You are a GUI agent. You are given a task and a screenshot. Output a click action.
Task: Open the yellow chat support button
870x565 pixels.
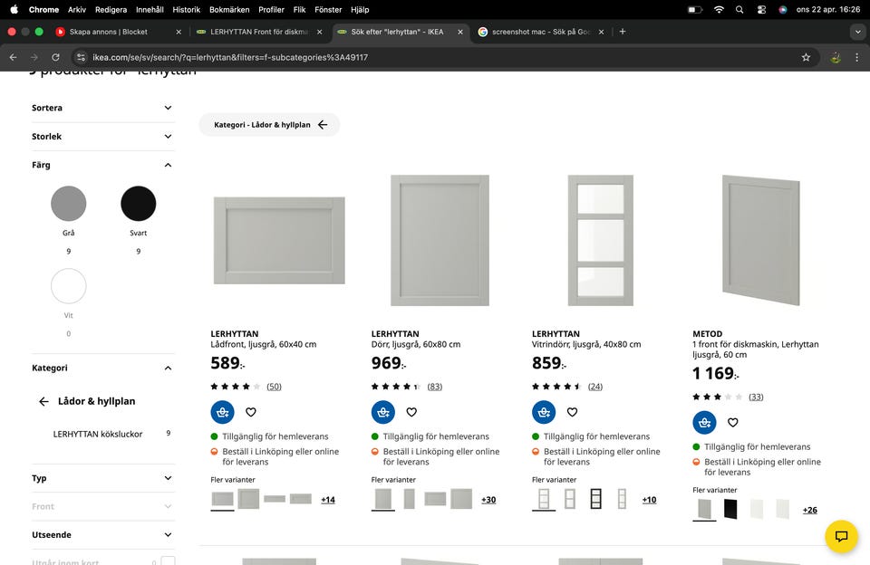click(x=841, y=536)
